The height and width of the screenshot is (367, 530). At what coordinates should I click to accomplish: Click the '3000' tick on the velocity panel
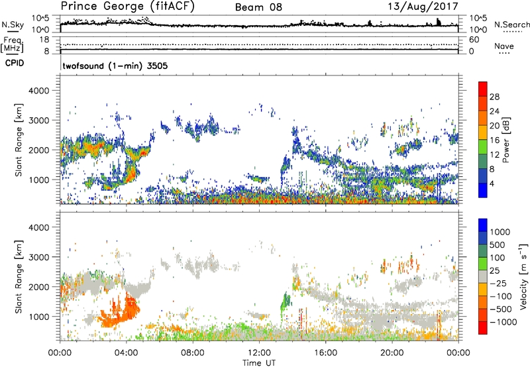click(x=39, y=257)
